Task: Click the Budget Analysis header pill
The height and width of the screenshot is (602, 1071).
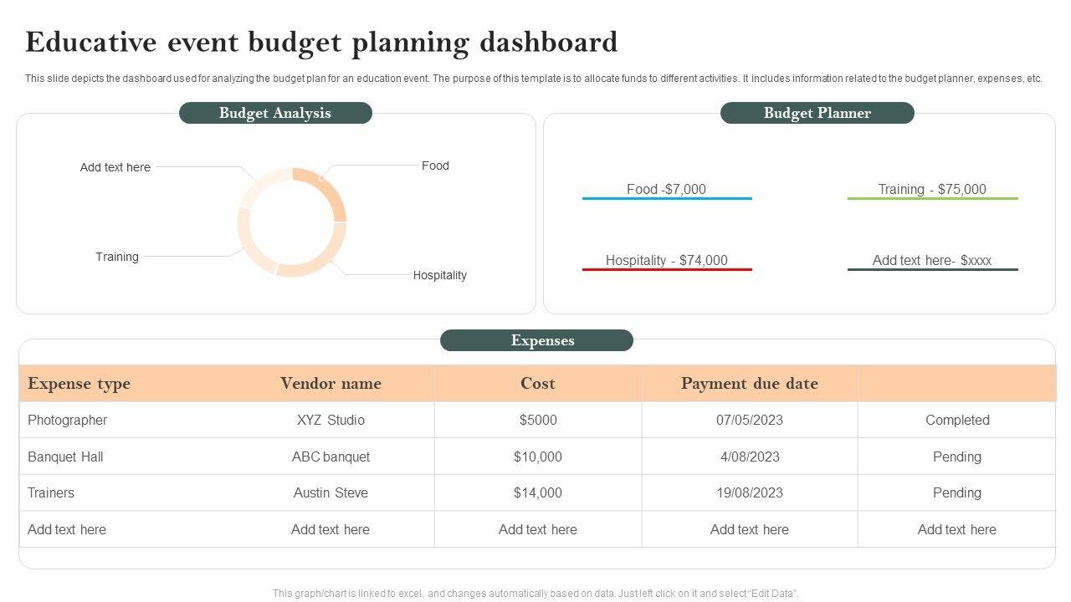Action: pos(275,113)
